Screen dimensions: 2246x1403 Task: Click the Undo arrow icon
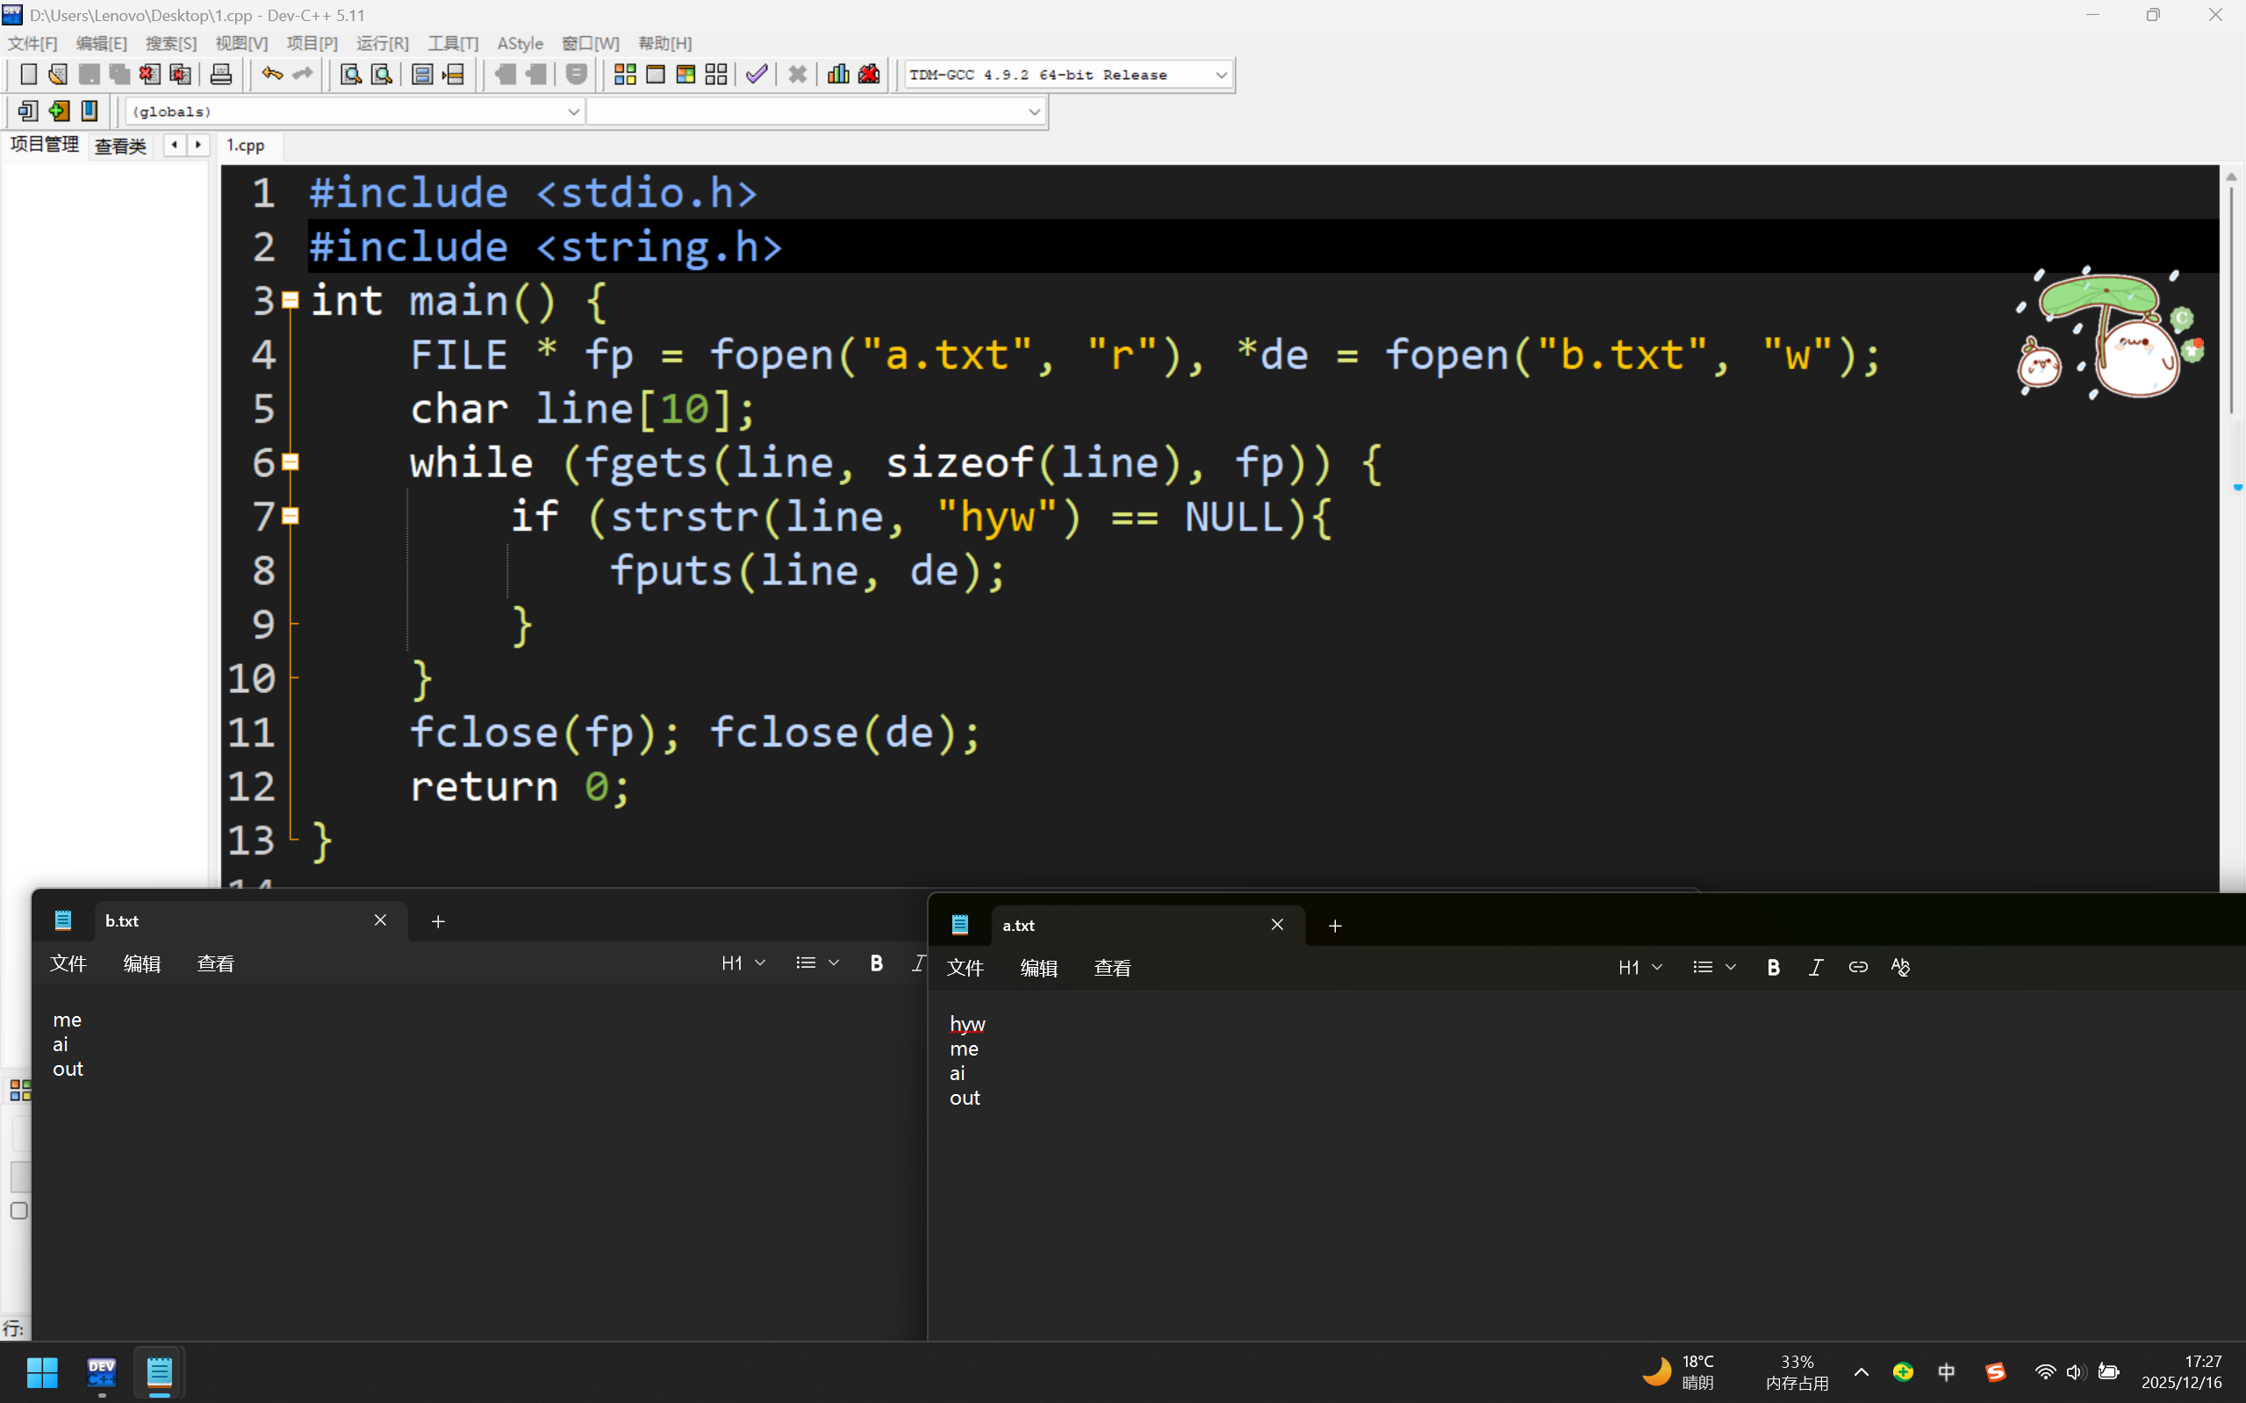tap(271, 75)
